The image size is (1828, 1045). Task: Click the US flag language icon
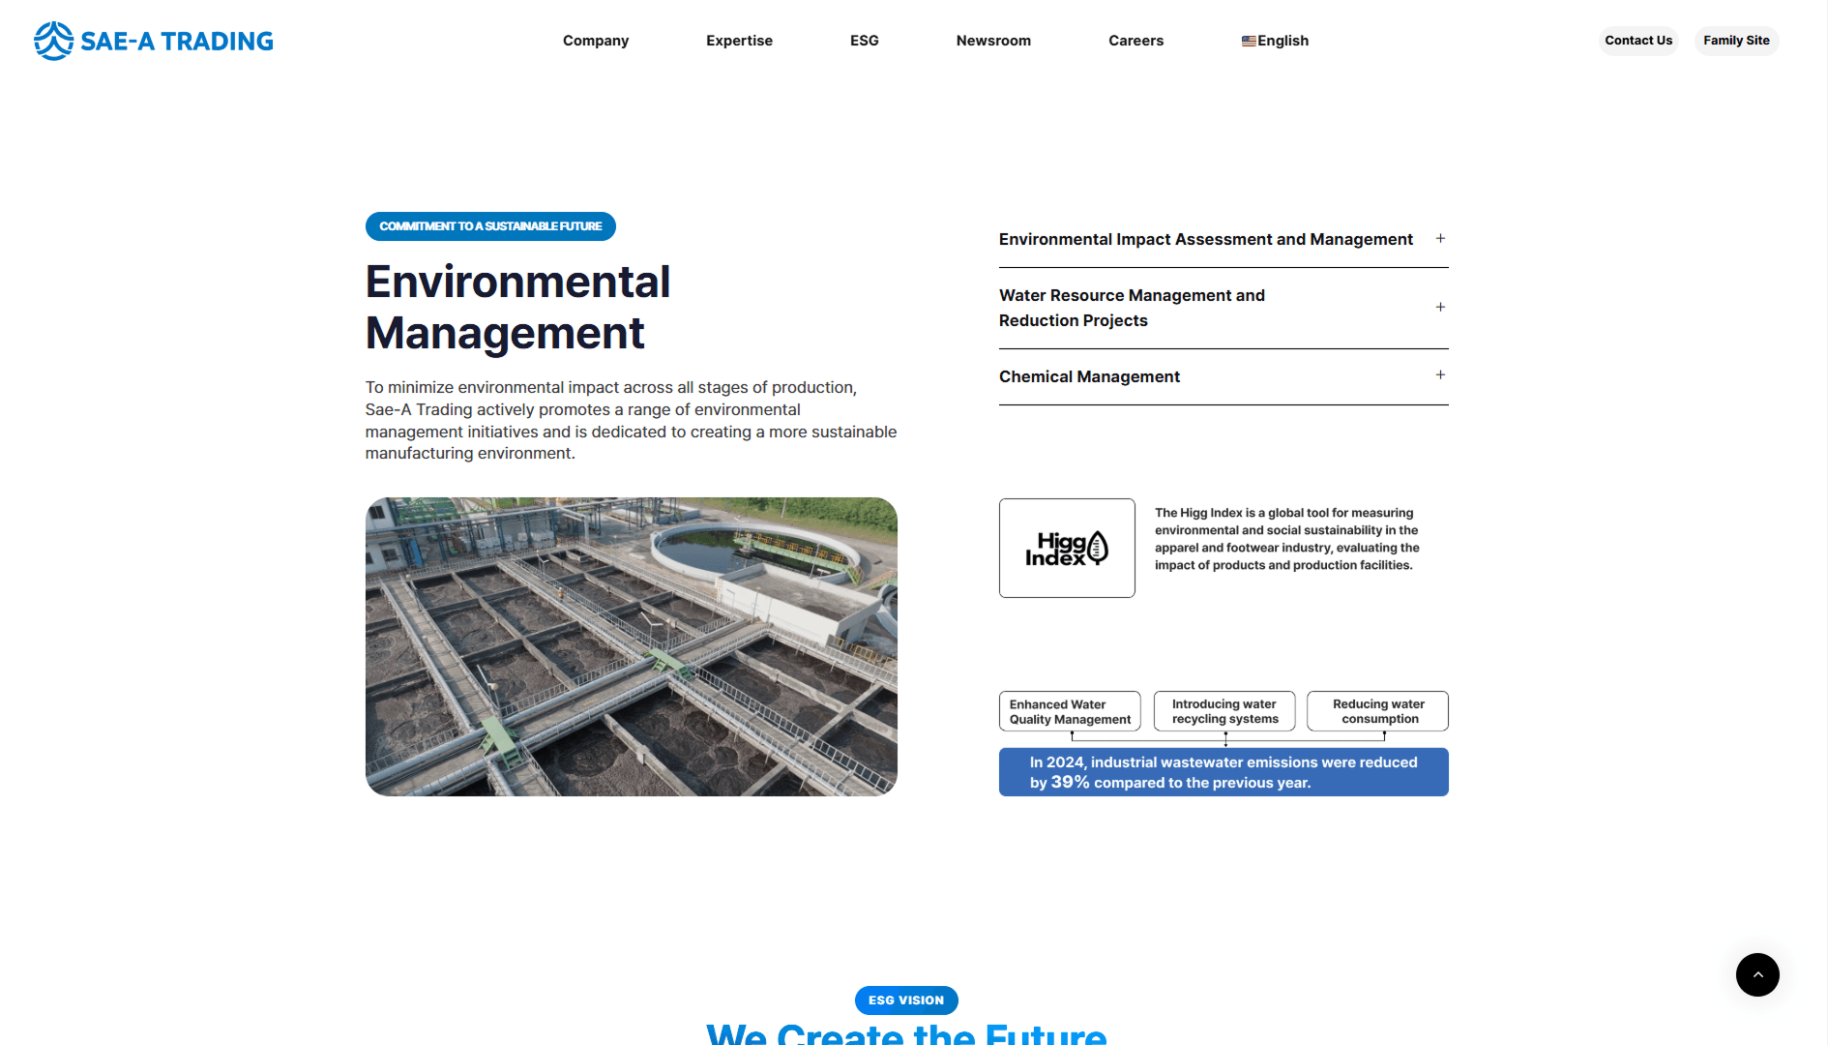[1249, 41]
